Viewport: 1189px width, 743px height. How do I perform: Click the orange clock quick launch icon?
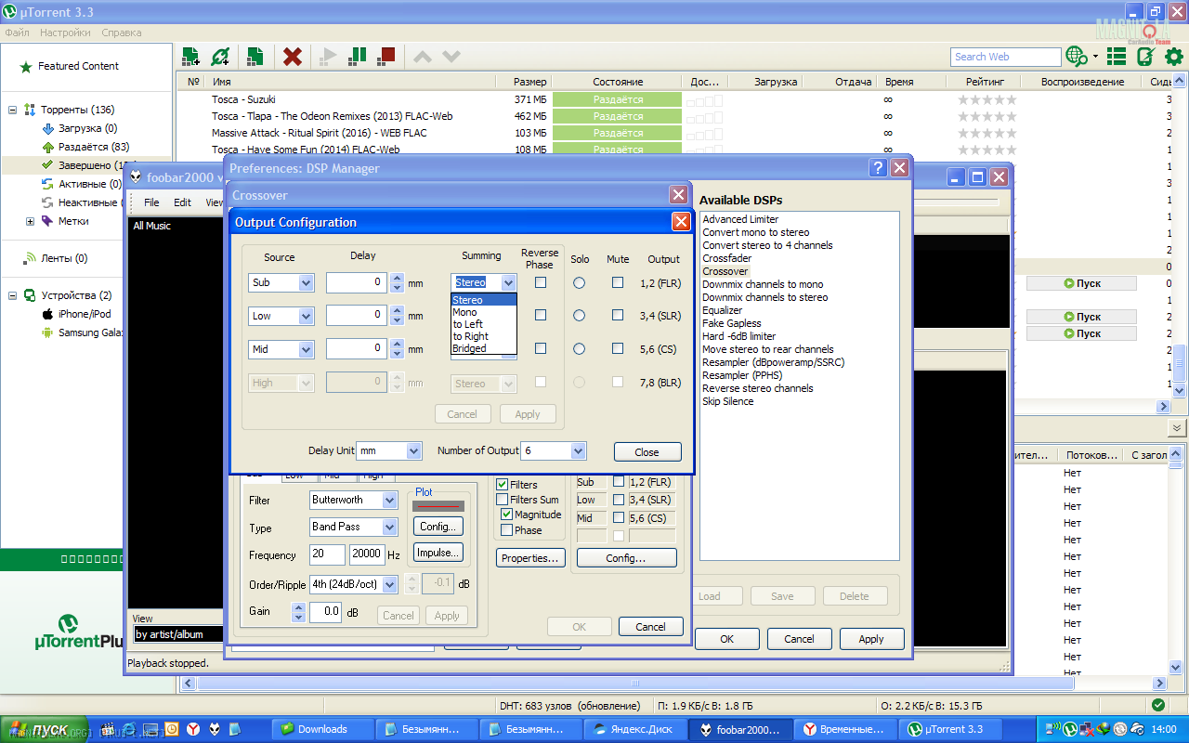coord(172,729)
